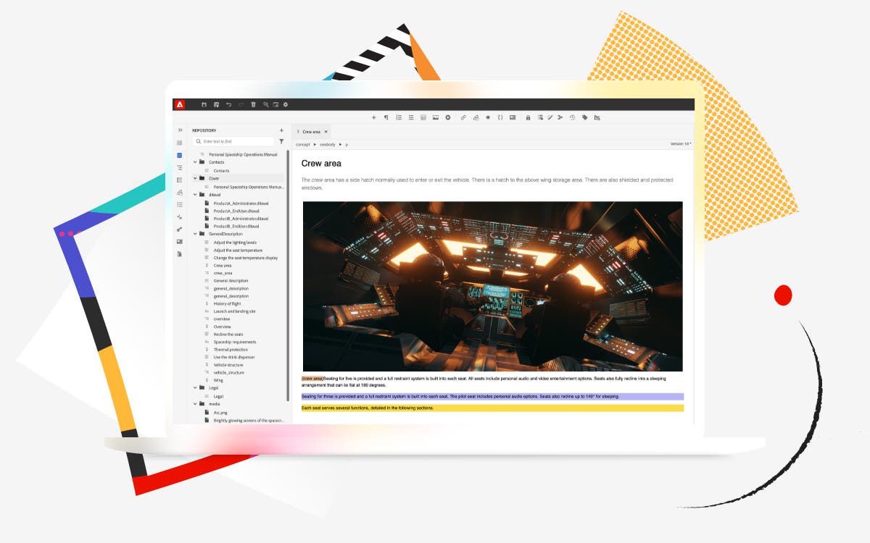Collapse the ditaval folder

coord(194,194)
